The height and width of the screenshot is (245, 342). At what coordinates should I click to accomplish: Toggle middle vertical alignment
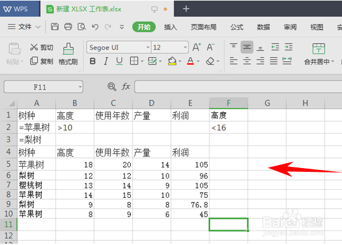pos(247,47)
